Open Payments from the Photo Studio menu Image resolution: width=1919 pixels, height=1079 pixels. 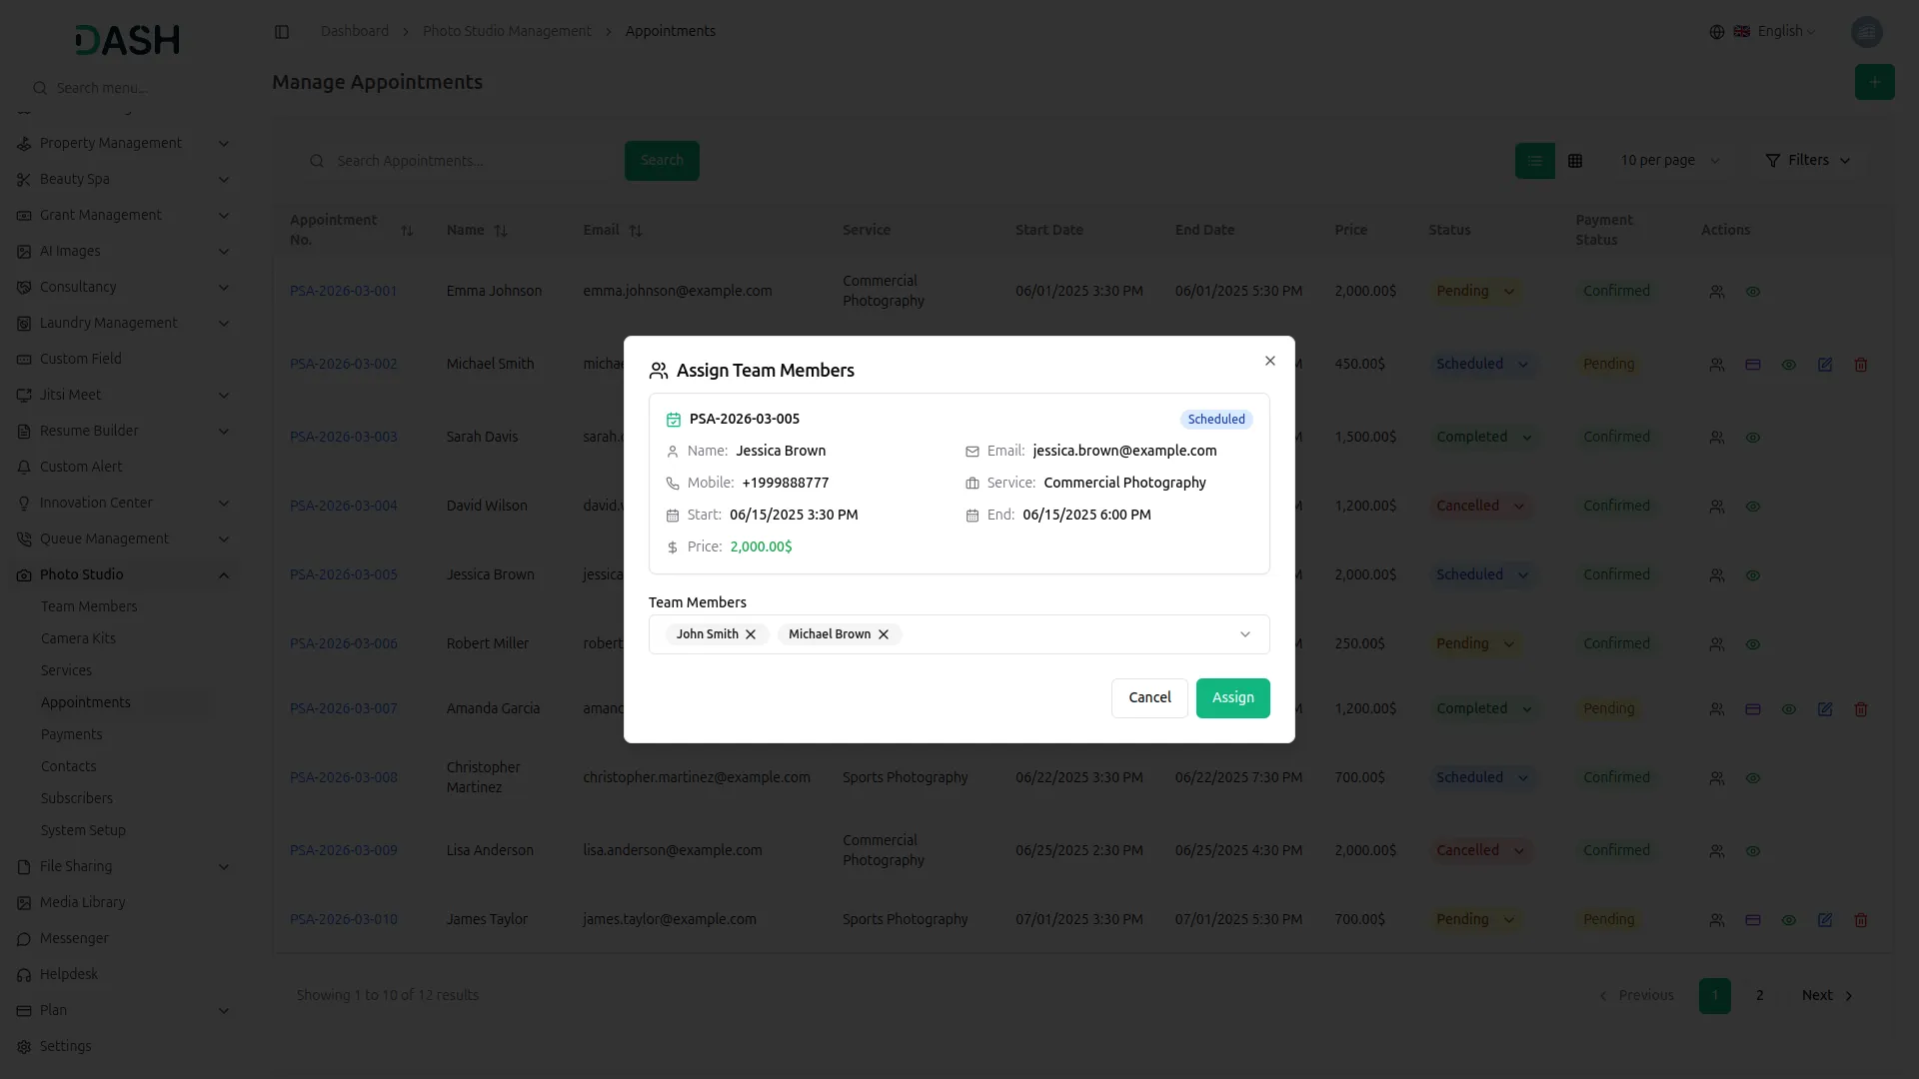71,734
